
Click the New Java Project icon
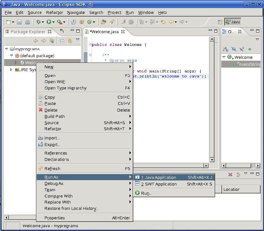[x=74, y=22]
